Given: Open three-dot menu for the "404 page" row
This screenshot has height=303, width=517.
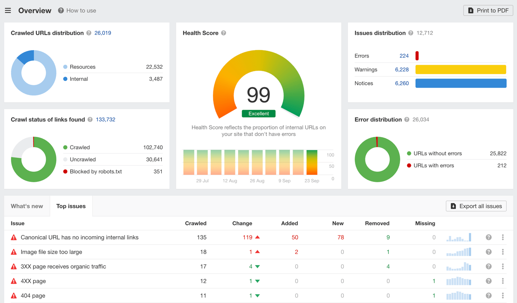Looking at the screenshot, I should pyautogui.click(x=503, y=296).
